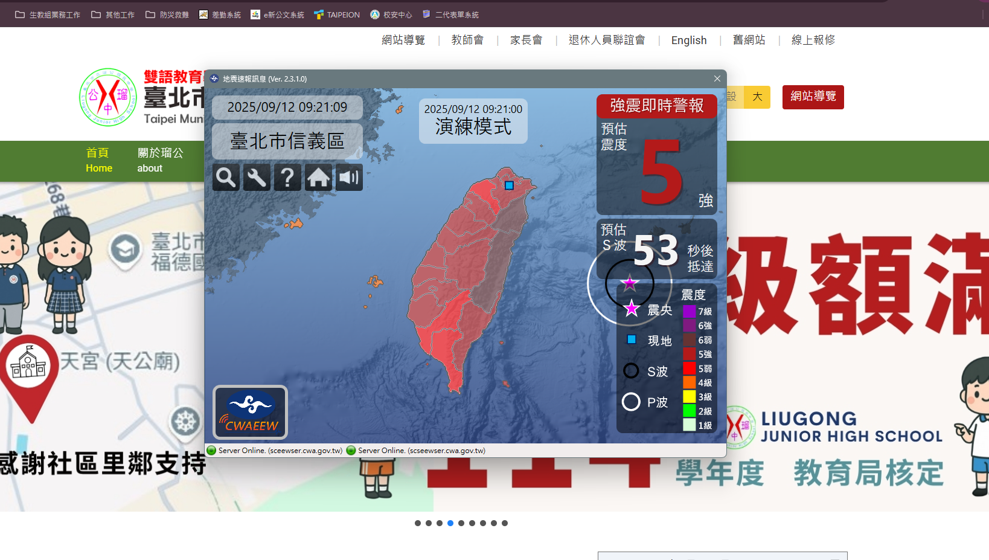Screen dimensions: 989x560
Task: Select the large font 大 button
Action: pos(757,97)
